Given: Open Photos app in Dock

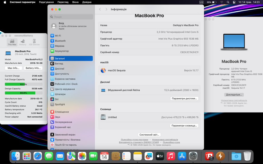Looking at the screenshot, I should click(x=82, y=156).
